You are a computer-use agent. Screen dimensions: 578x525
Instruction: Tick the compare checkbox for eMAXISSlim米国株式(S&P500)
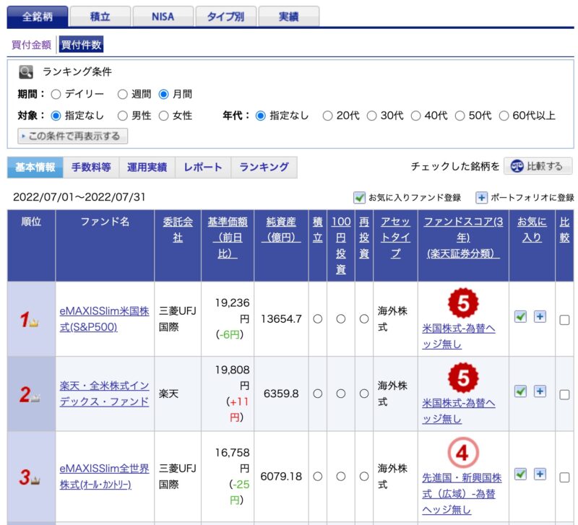(x=564, y=320)
